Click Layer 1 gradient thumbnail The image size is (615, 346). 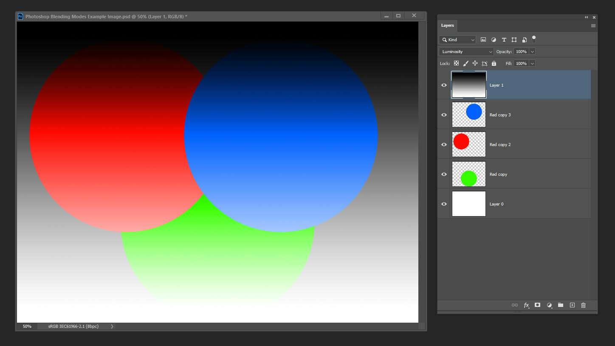point(469,85)
